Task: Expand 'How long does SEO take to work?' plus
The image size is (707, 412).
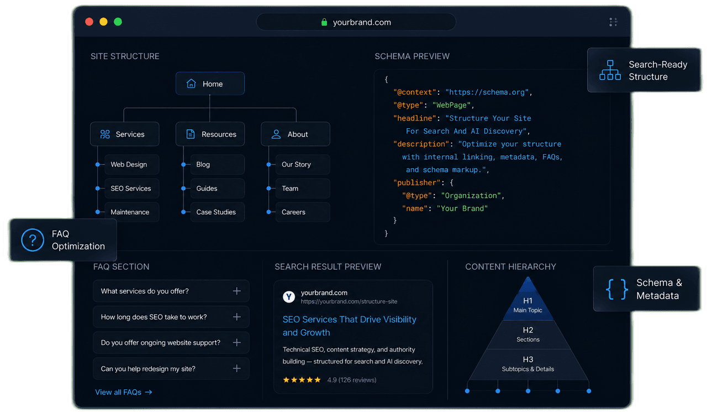Action: tap(236, 317)
